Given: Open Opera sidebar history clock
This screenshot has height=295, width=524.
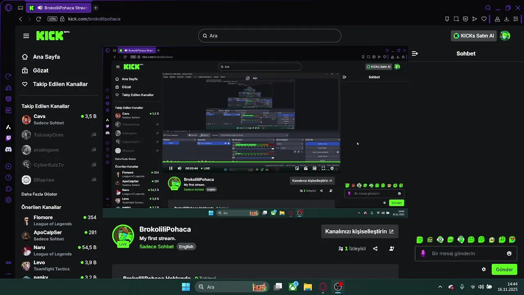Looking at the screenshot, I should click(9, 177).
